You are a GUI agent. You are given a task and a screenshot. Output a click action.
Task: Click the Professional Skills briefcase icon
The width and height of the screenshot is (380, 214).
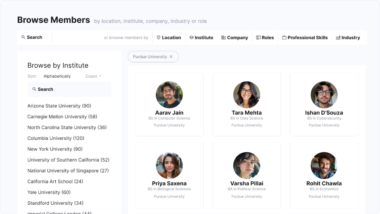pos(284,38)
